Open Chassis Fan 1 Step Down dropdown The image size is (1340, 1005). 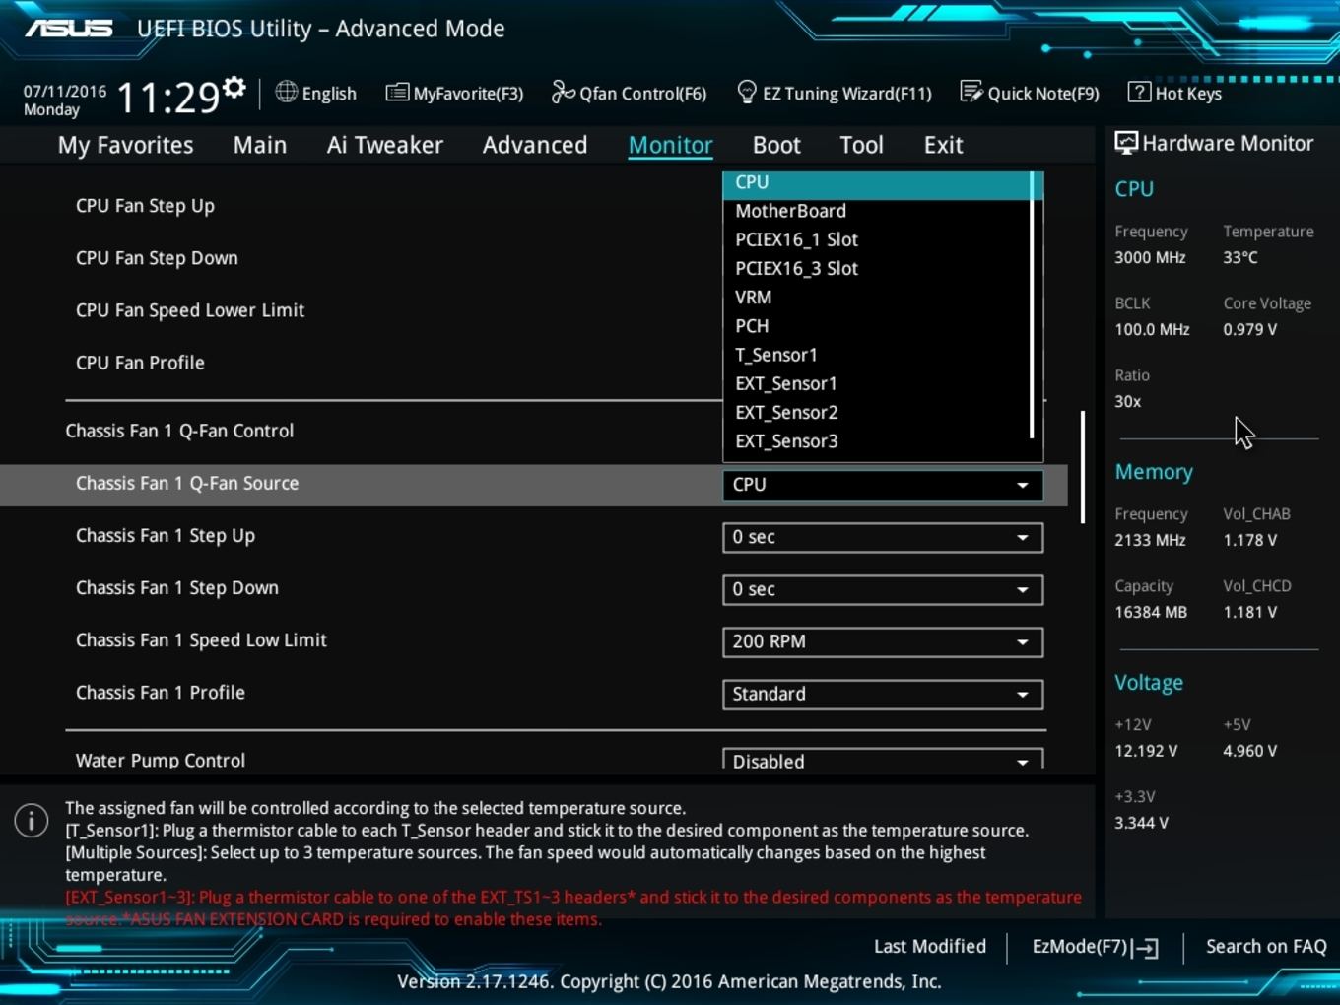[883, 589]
